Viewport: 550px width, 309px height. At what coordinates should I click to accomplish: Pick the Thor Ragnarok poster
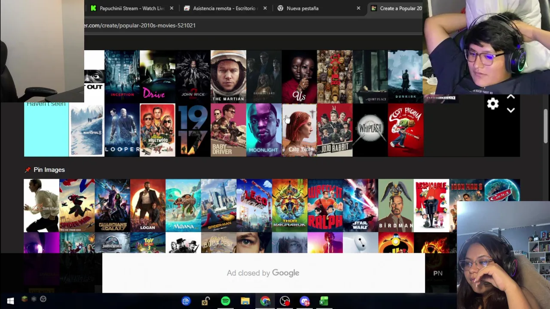(x=290, y=206)
